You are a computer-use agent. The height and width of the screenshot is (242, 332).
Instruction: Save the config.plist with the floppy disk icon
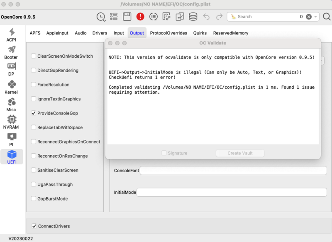(x=127, y=17)
